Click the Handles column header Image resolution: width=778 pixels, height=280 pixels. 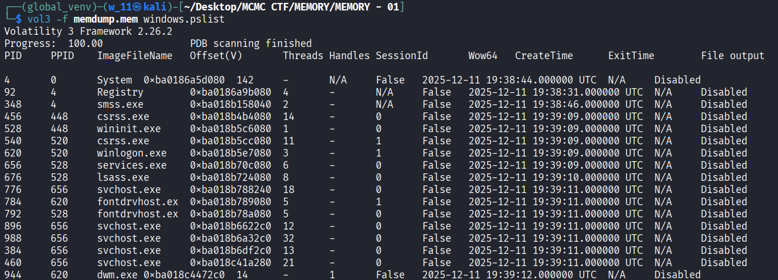350,56
